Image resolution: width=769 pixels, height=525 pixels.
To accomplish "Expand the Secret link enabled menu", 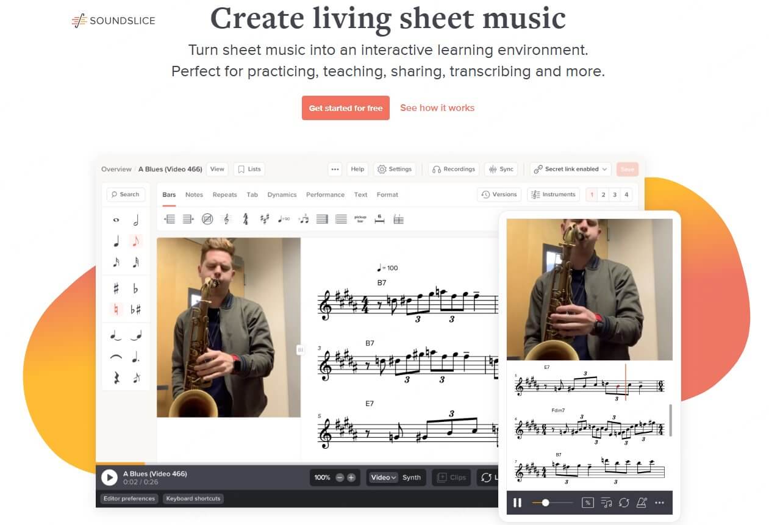I will (x=570, y=169).
